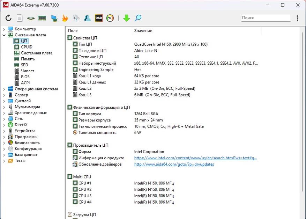Open the aida64 driver updates link

coord(174,164)
